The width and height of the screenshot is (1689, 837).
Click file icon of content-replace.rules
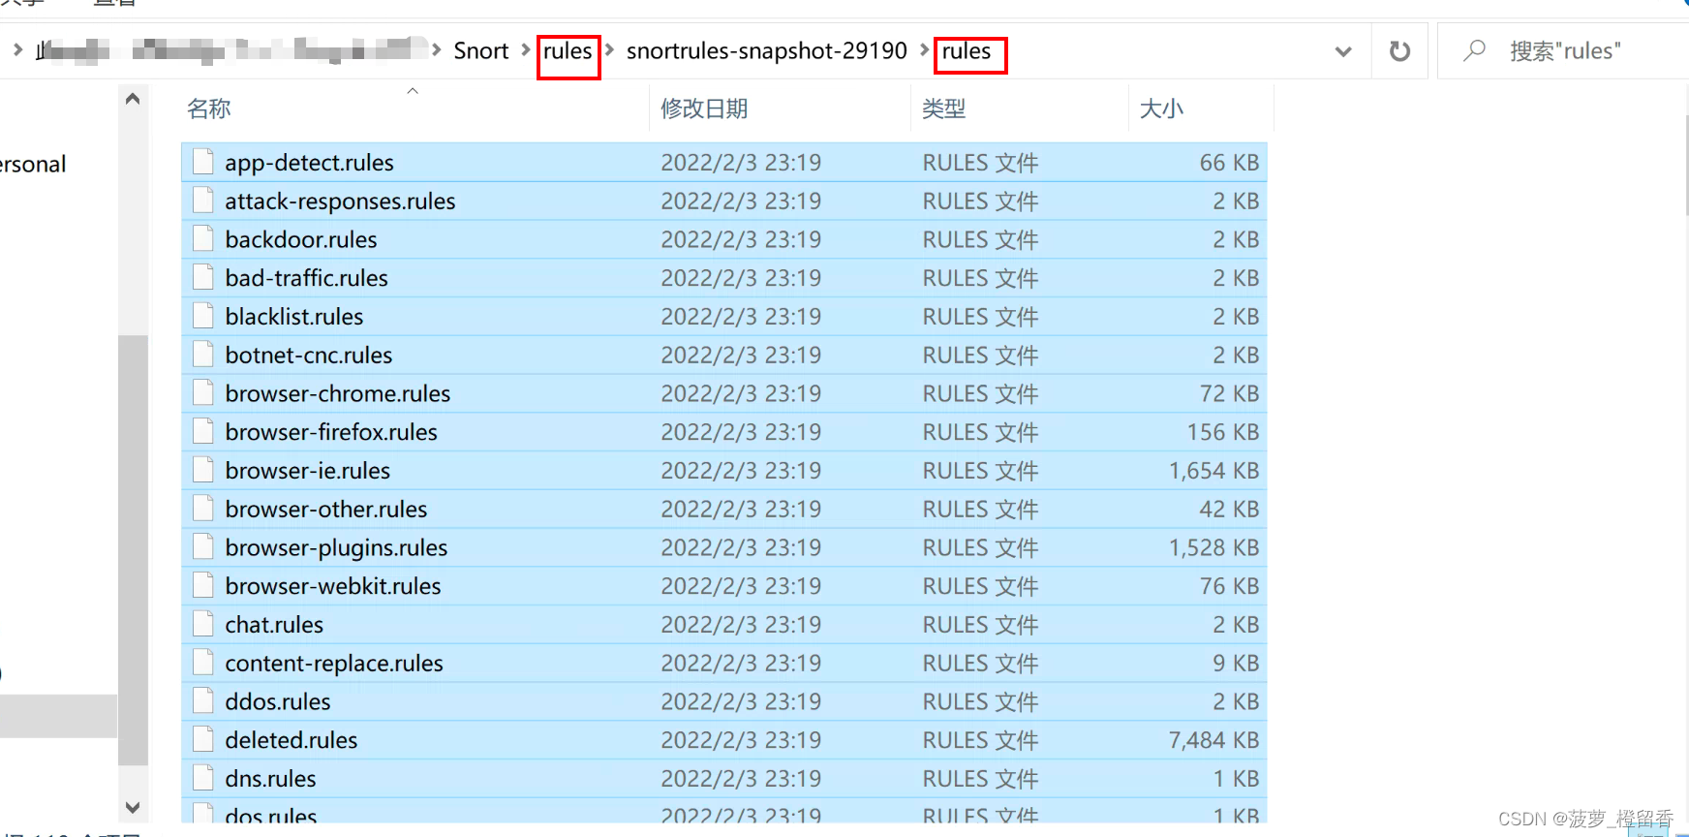[202, 663]
